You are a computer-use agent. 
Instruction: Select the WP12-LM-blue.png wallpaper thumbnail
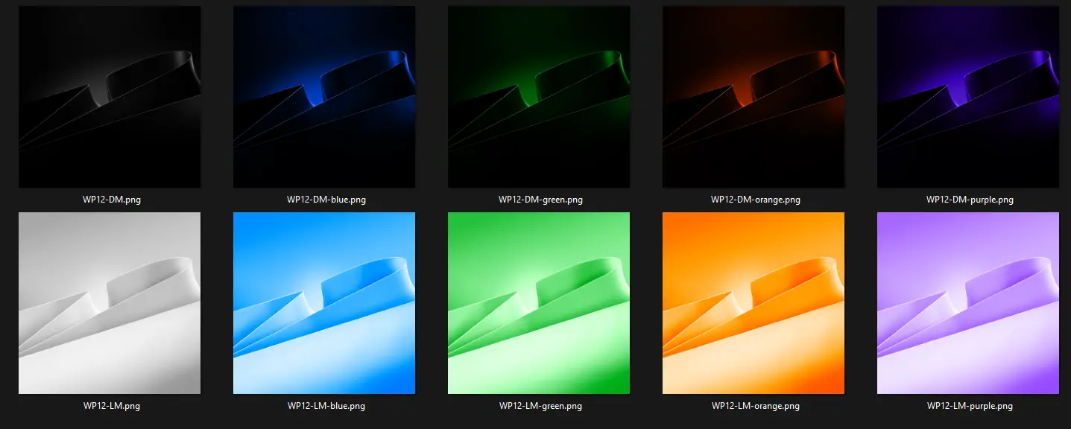pos(324,303)
